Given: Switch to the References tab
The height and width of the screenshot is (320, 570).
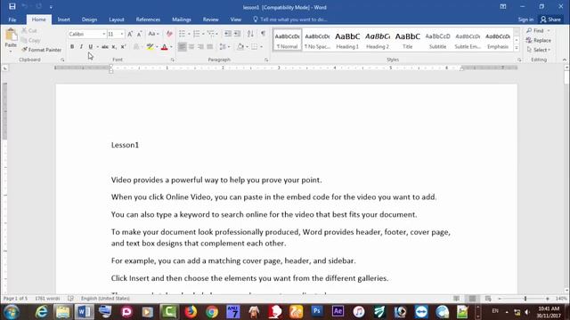Looking at the screenshot, I should (x=148, y=20).
